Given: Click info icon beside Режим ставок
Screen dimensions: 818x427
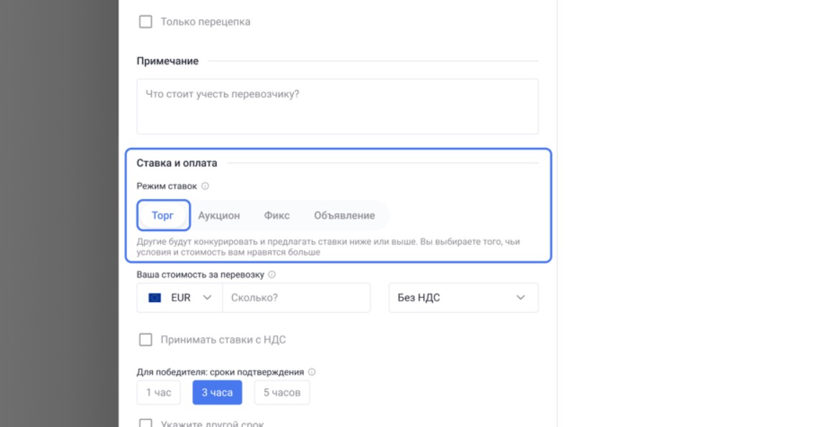Looking at the screenshot, I should pyautogui.click(x=205, y=186).
